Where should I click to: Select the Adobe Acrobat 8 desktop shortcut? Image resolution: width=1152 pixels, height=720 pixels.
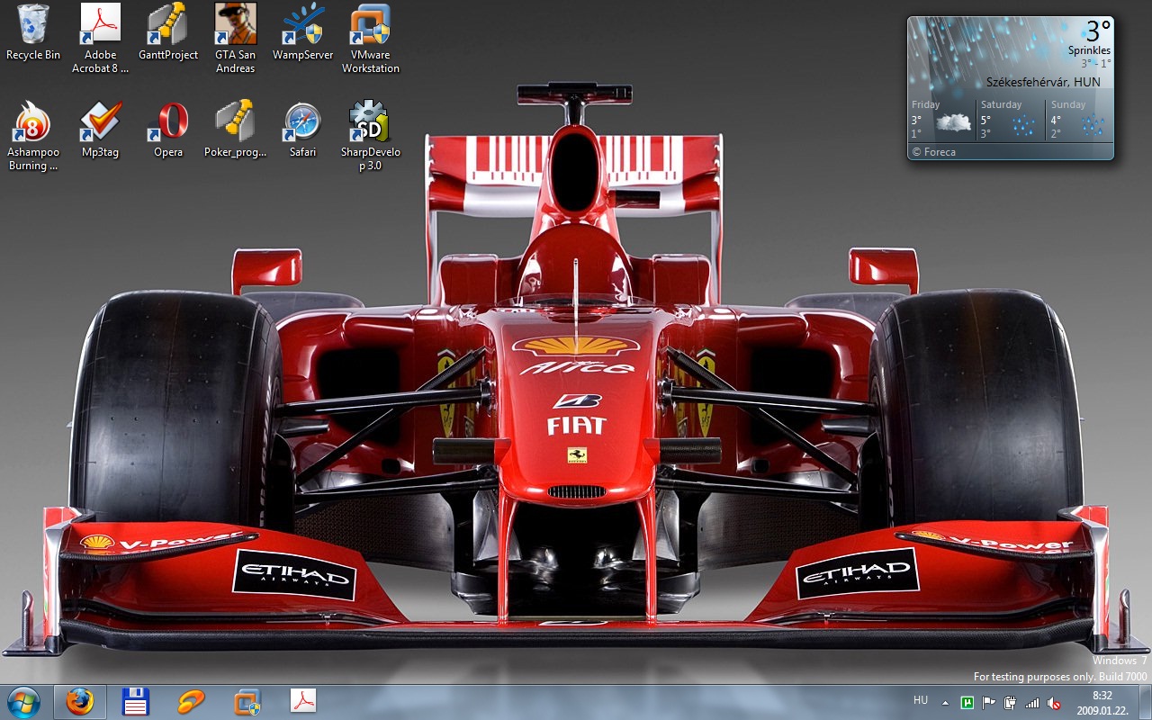point(100,39)
